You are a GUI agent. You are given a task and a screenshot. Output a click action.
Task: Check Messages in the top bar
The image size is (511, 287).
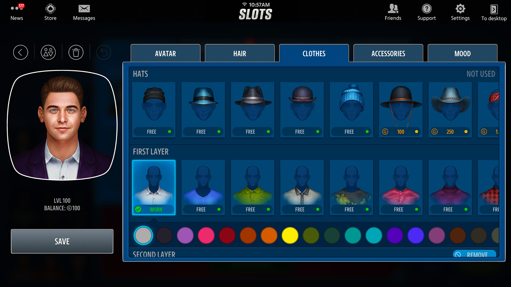coord(84,12)
